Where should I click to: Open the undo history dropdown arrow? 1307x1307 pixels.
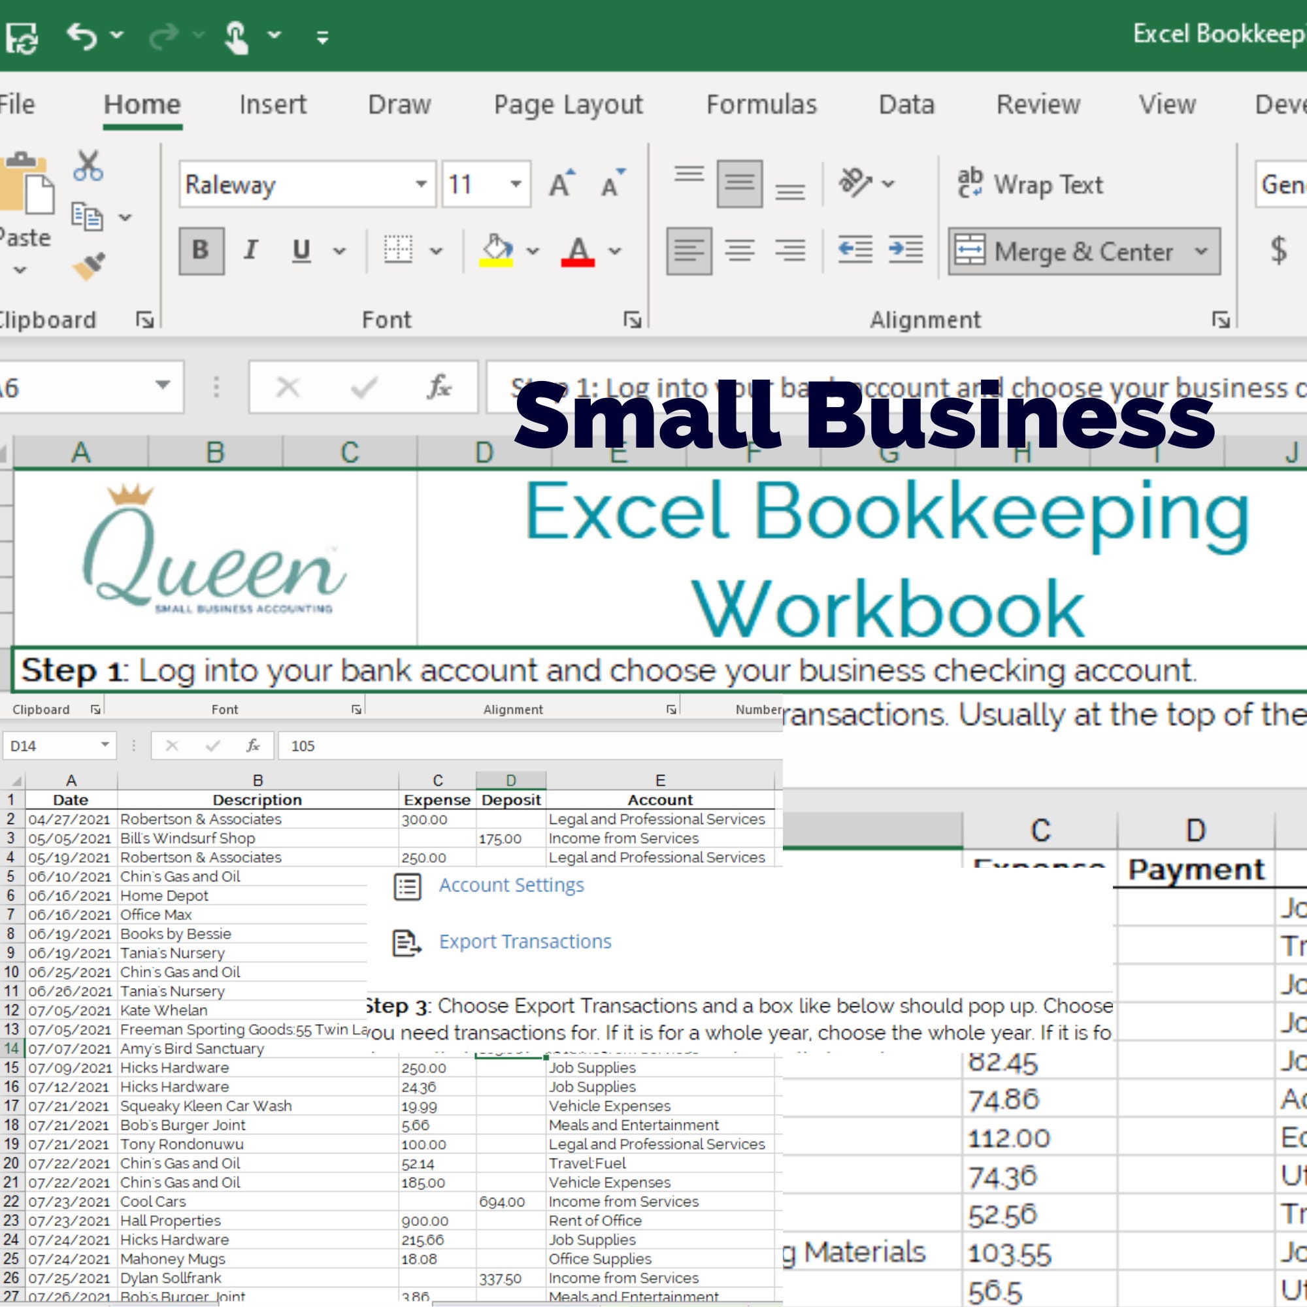[x=116, y=34]
